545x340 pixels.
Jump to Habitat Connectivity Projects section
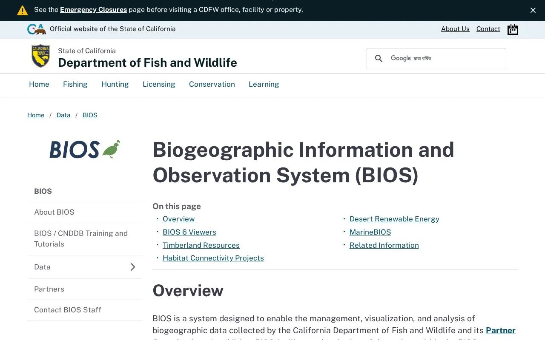pos(213,258)
